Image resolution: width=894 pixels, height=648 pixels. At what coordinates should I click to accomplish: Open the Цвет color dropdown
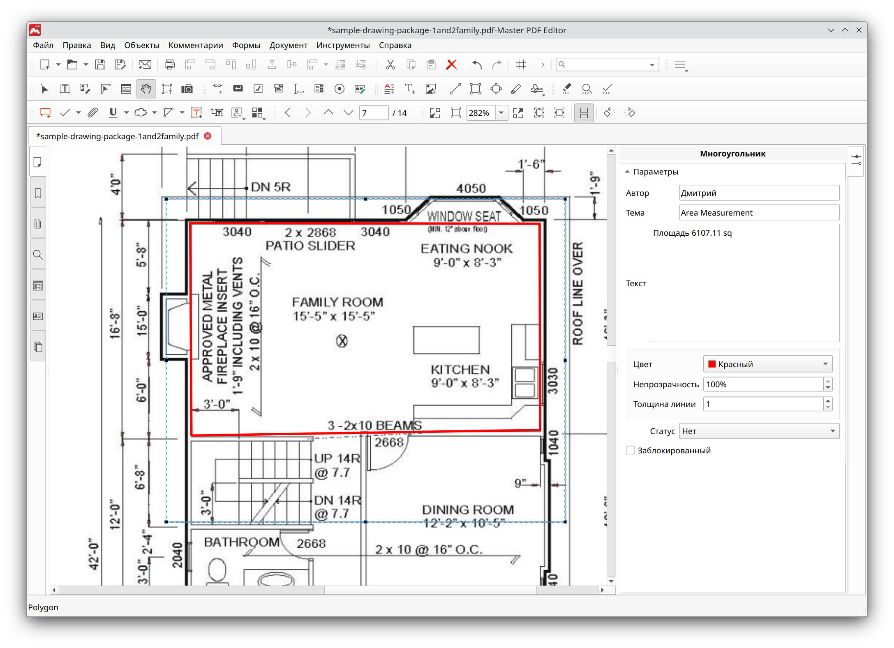768,364
